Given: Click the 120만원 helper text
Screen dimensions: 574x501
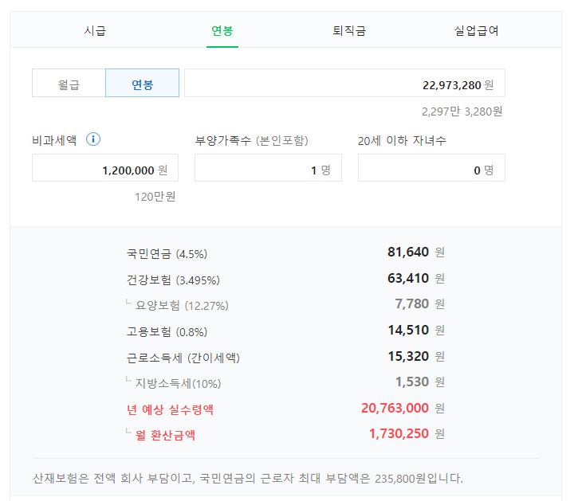Looking at the screenshot, I should [155, 197].
